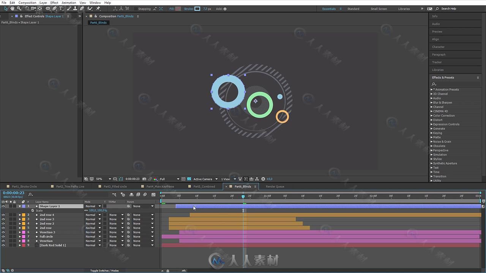Viewport: 486px width, 273px height.
Task: Hide Shape Layer 1 with its eye icon
Action: [x=3, y=206]
